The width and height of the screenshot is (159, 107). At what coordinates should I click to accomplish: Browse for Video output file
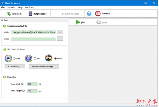tap(60, 39)
